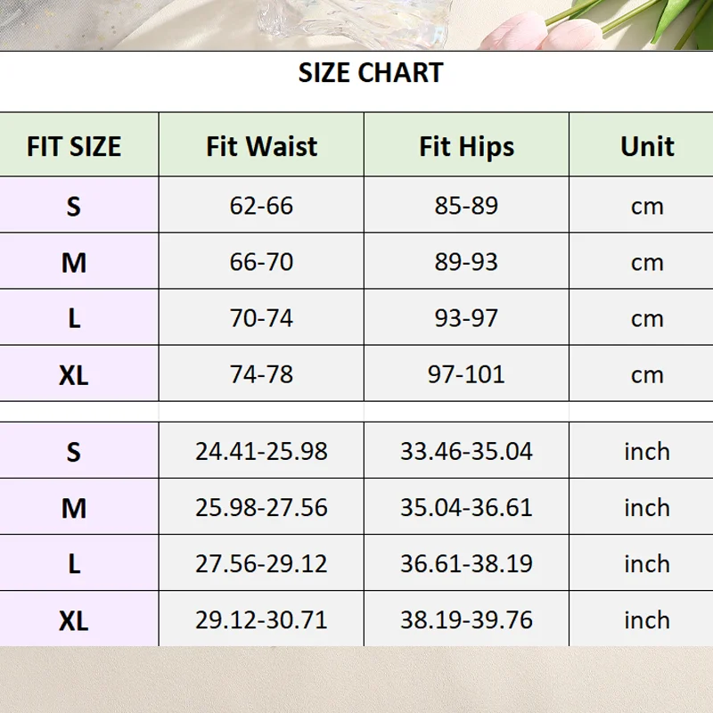713x713 pixels.
Task: Click waist value 29.12-30.71
Action: pyautogui.click(x=261, y=619)
